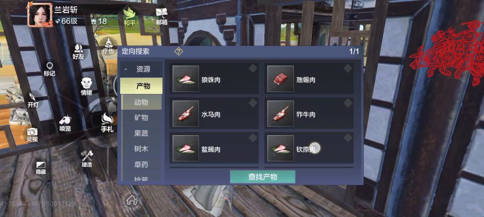Image resolution: width=484 pixels, height=217 pixels.
Task: Toggle the 开灯 light switch
Action: point(33,100)
